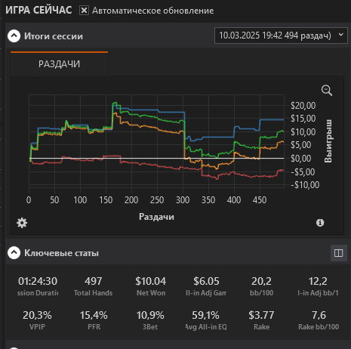Click the Итоги сессии heading text
Viewport: 351px width, 349px height.
(x=54, y=36)
